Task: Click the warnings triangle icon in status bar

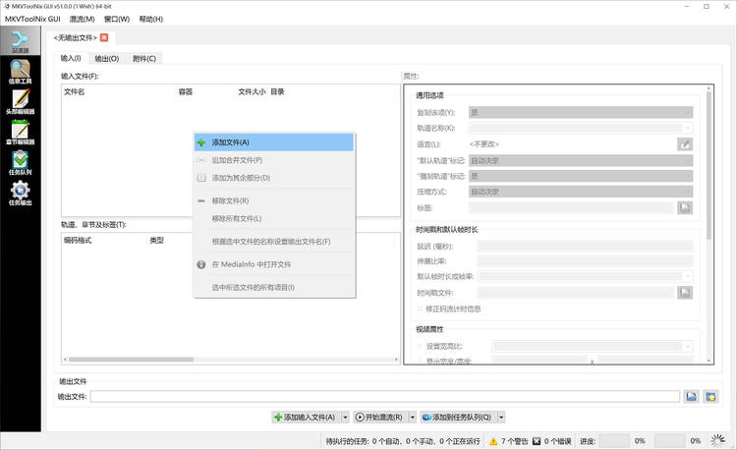Action: click(x=493, y=441)
